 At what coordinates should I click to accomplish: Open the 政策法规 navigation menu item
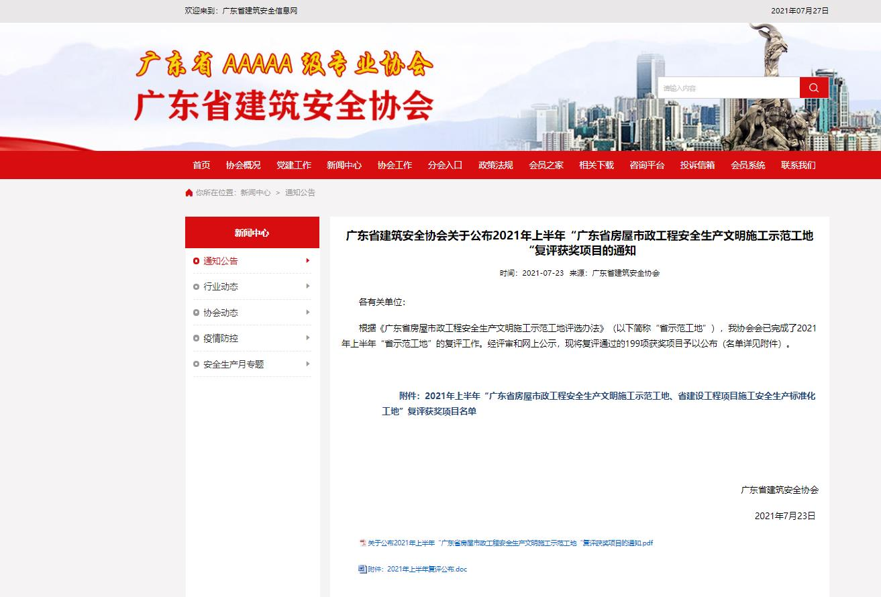tap(495, 165)
